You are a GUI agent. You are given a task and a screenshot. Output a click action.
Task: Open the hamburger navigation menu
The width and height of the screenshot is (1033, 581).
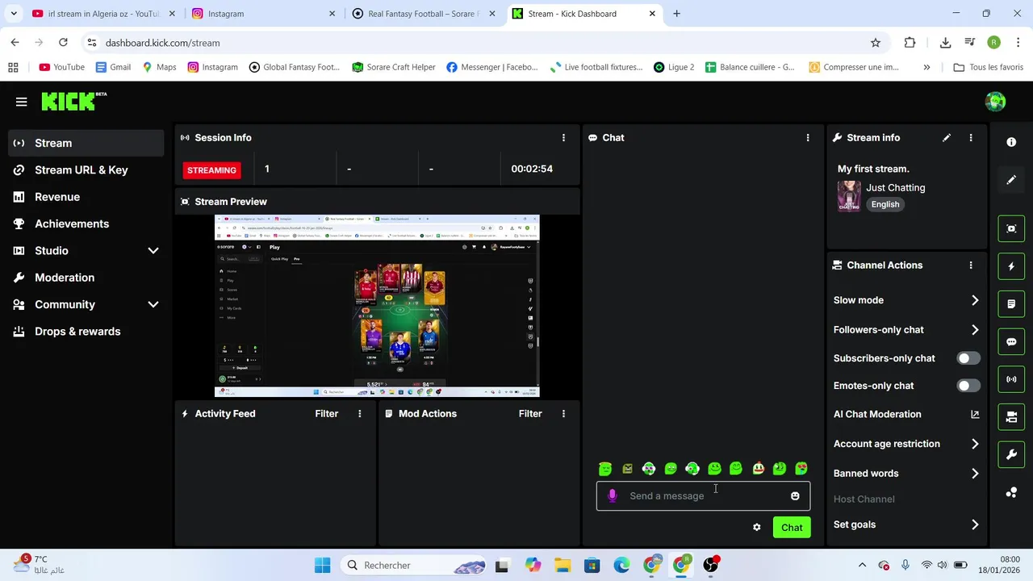pyautogui.click(x=21, y=102)
